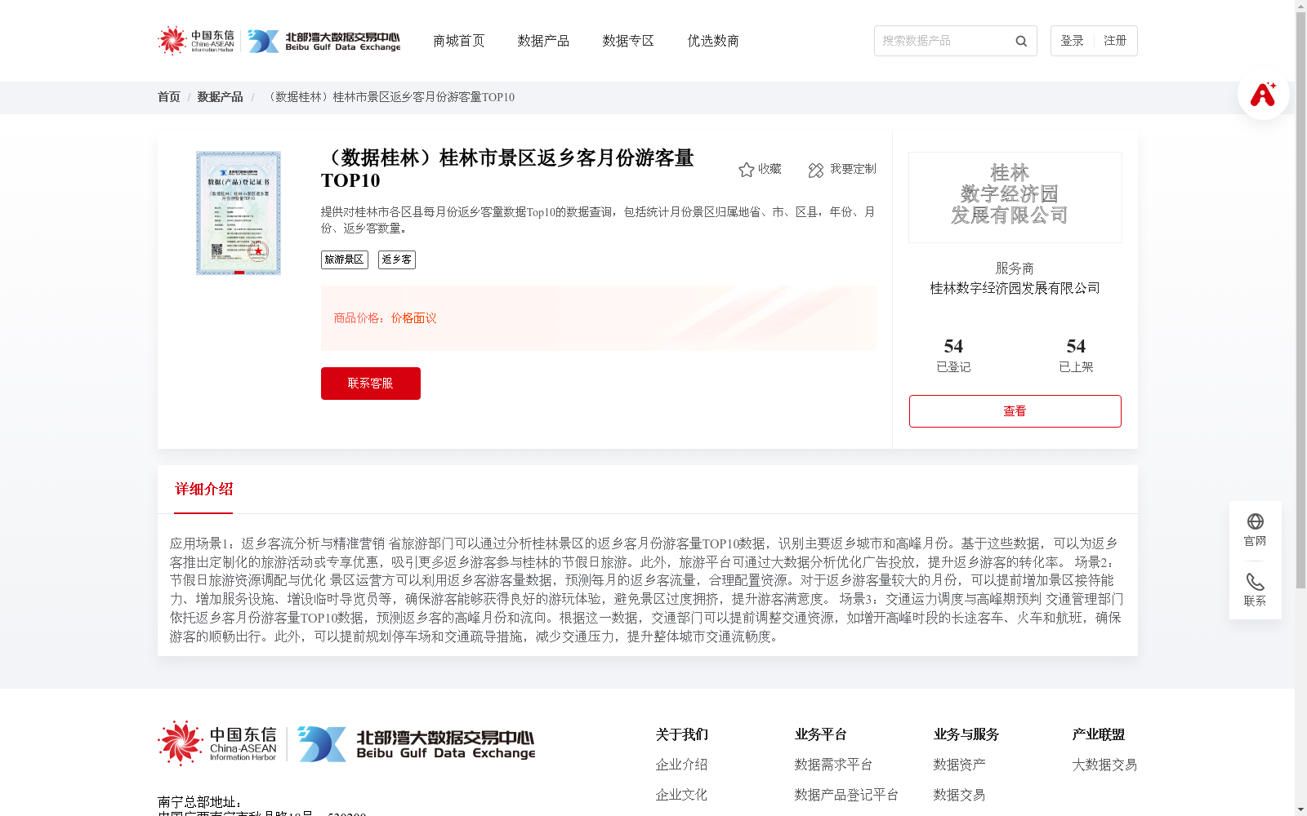Click the vertical page scrollbar
Image resolution: width=1307 pixels, height=816 pixels.
(1300, 301)
